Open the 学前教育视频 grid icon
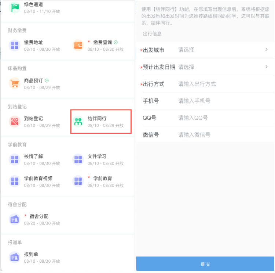 click(15, 181)
